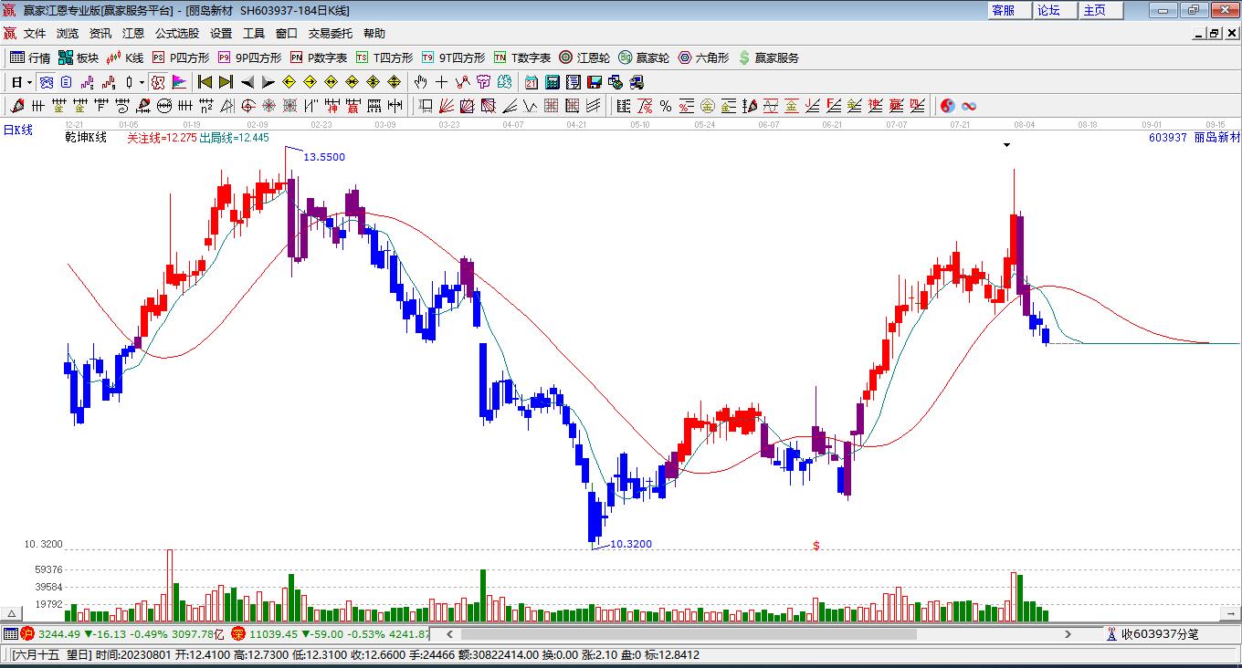The width and height of the screenshot is (1242, 668).
Task: Click the yellow diamond left-arrow icon
Action: pyautogui.click(x=289, y=82)
